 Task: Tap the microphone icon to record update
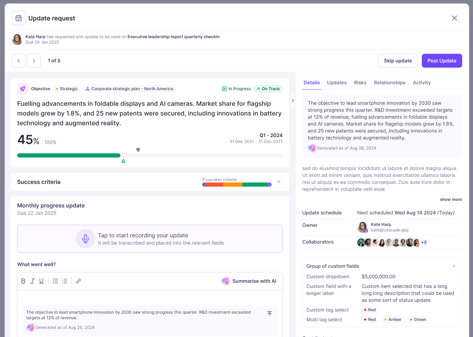click(x=86, y=239)
